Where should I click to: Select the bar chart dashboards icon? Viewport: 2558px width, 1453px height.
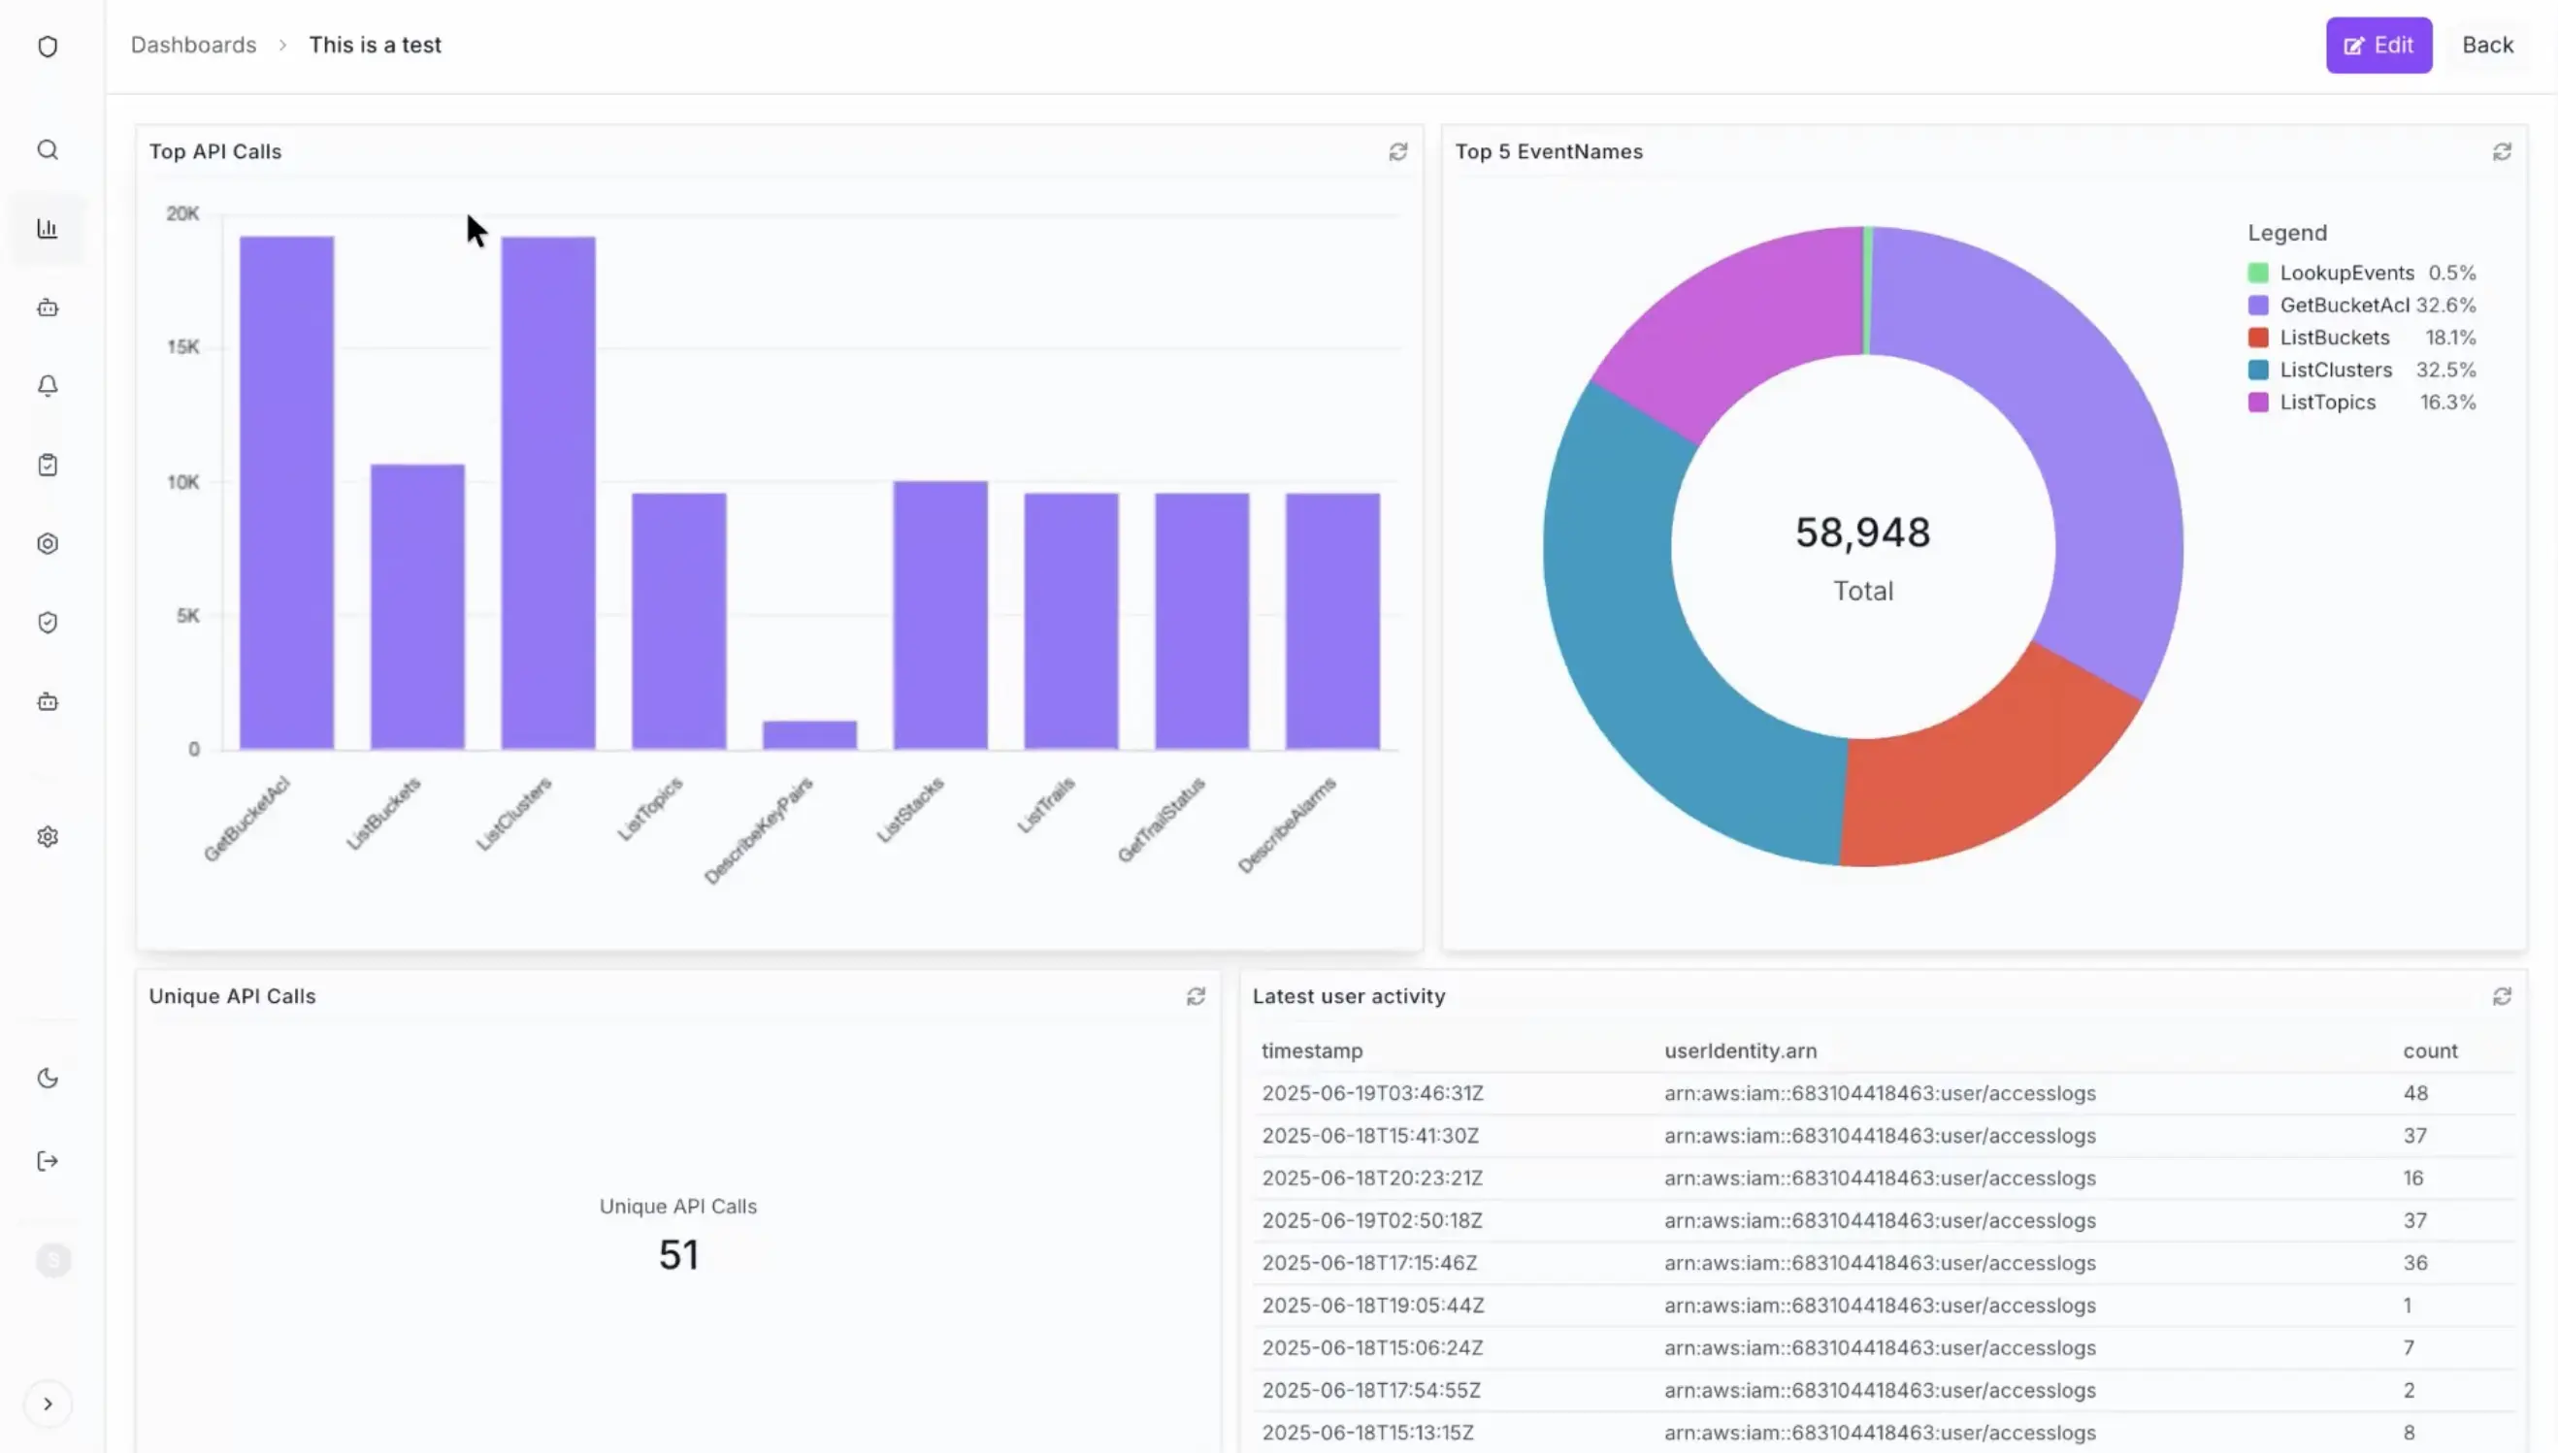48,228
